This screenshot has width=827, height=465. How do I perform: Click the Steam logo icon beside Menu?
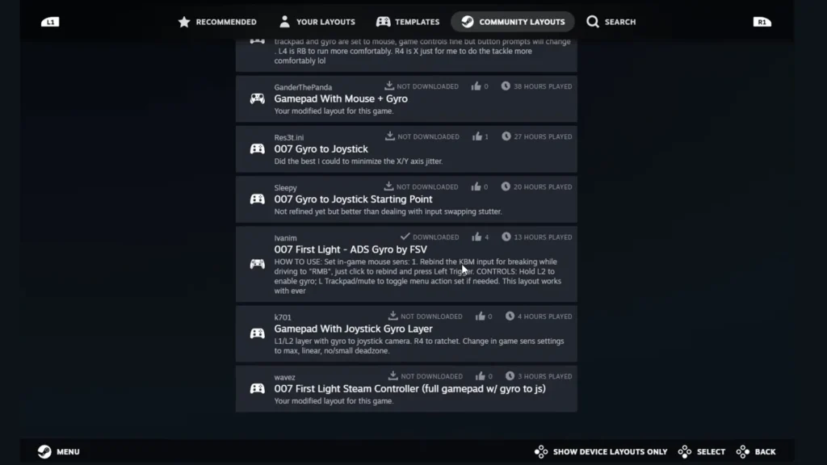point(44,451)
